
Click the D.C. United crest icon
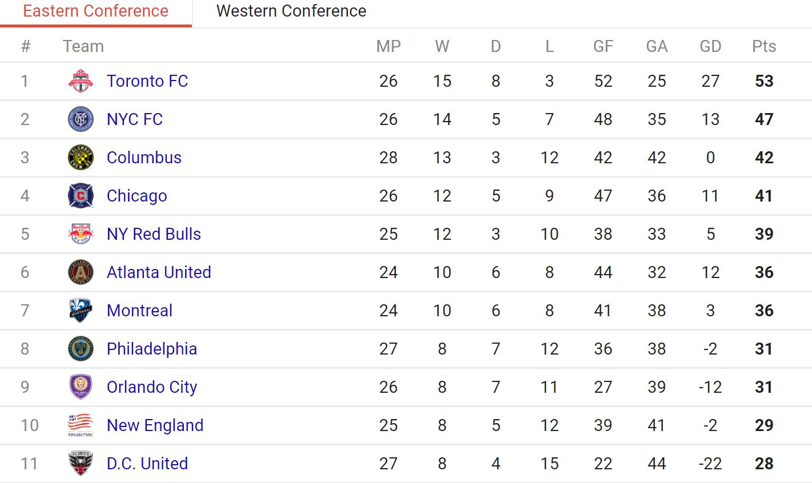click(x=81, y=464)
